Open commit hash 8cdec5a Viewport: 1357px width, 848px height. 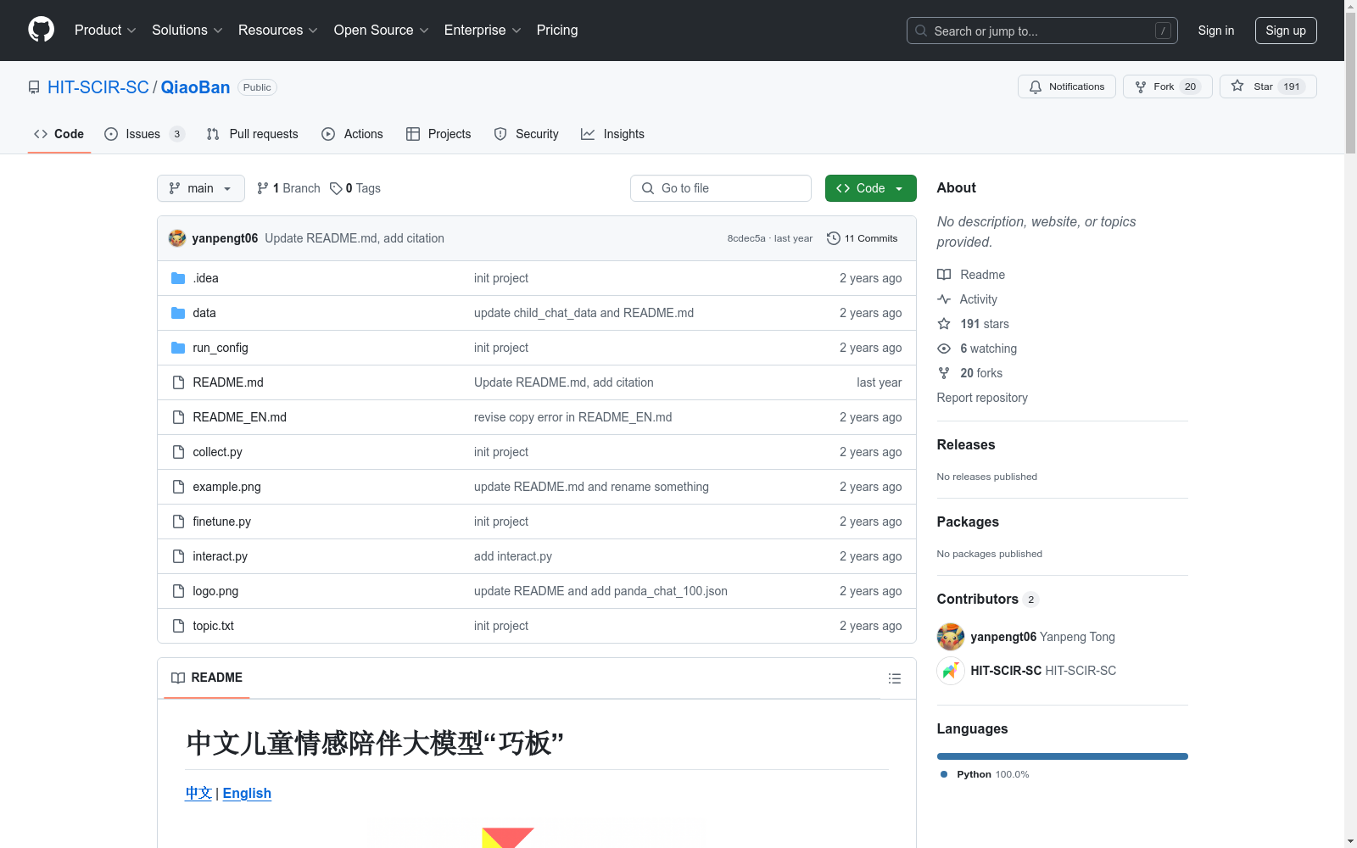746,238
